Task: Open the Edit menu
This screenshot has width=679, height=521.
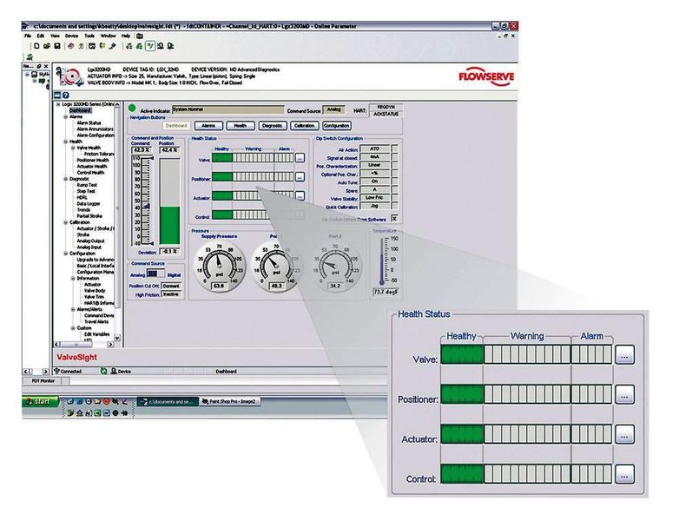Action: point(40,36)
